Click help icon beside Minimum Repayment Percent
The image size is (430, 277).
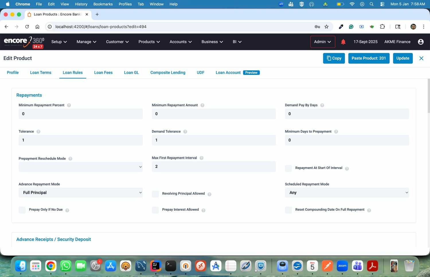point(69,105)
